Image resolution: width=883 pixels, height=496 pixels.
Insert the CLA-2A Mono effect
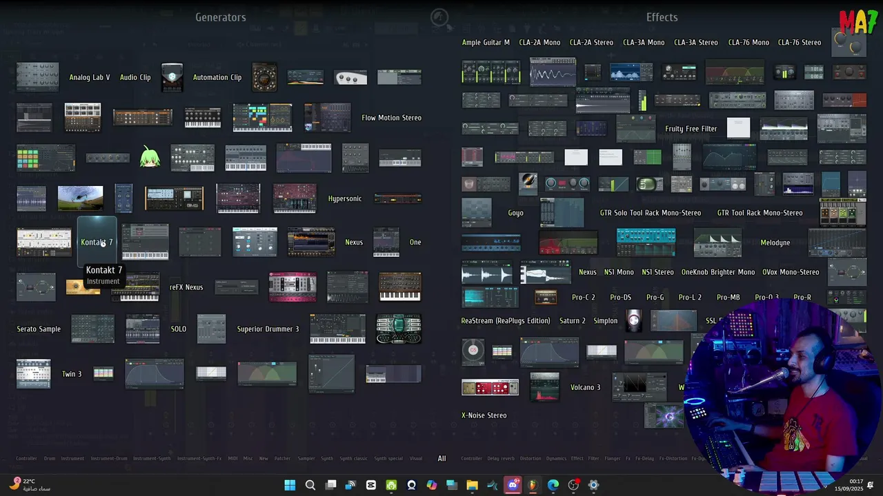(539, 43)
